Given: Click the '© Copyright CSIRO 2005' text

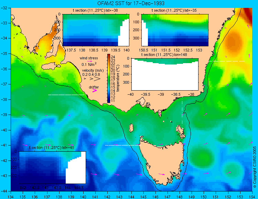Looking at the screenshot, I should pos(255,167).
